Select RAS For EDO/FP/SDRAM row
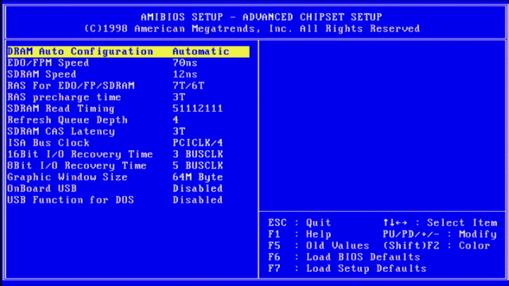 click(x=71, y=86)
